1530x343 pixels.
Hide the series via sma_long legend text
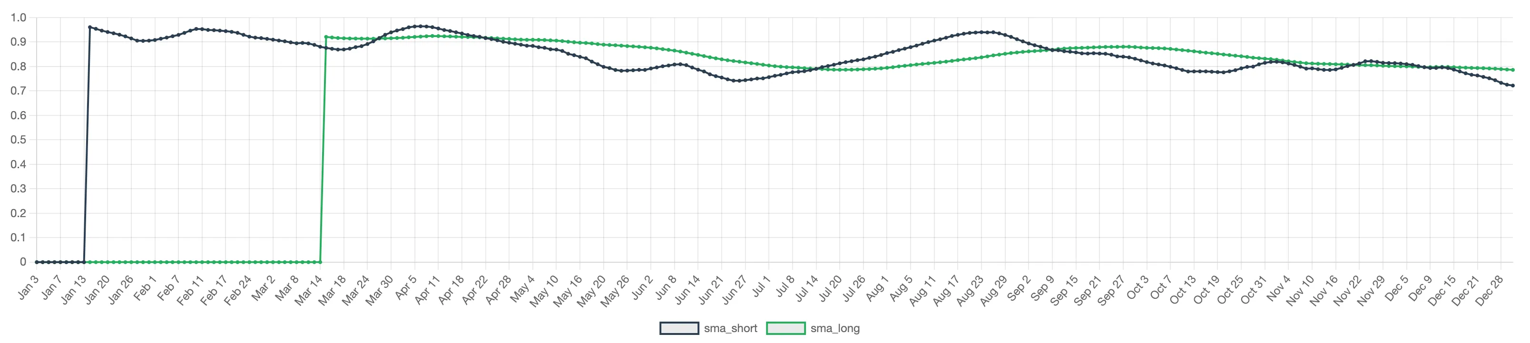(834, 328)
